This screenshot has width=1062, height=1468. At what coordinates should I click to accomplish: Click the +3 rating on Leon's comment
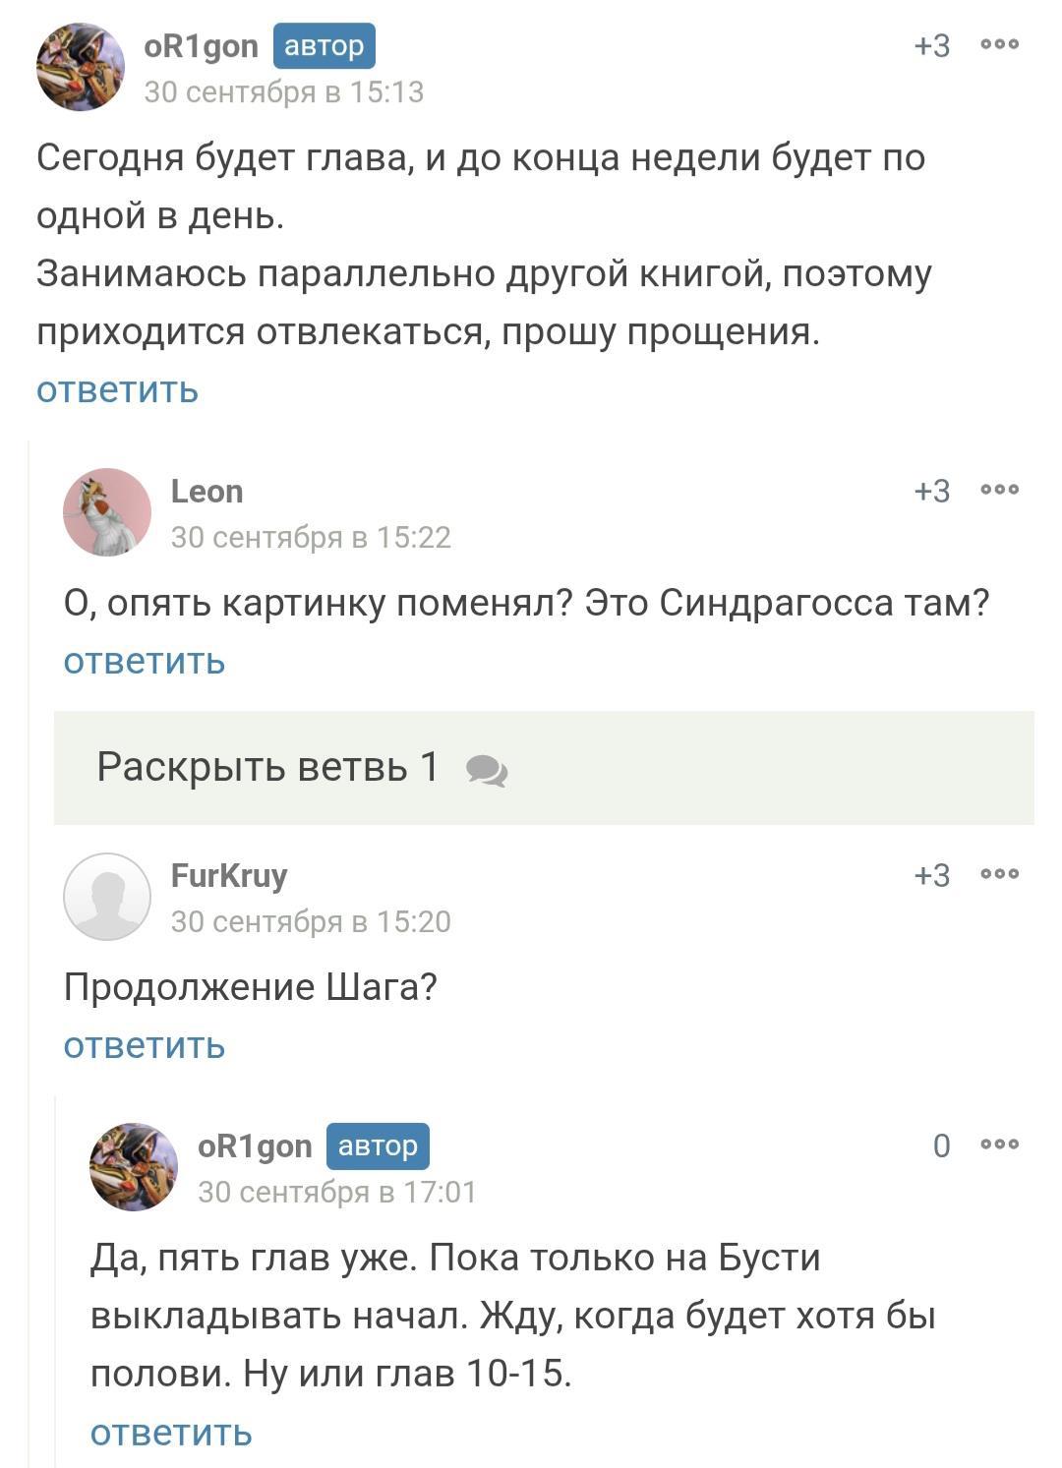click(931, 490)
